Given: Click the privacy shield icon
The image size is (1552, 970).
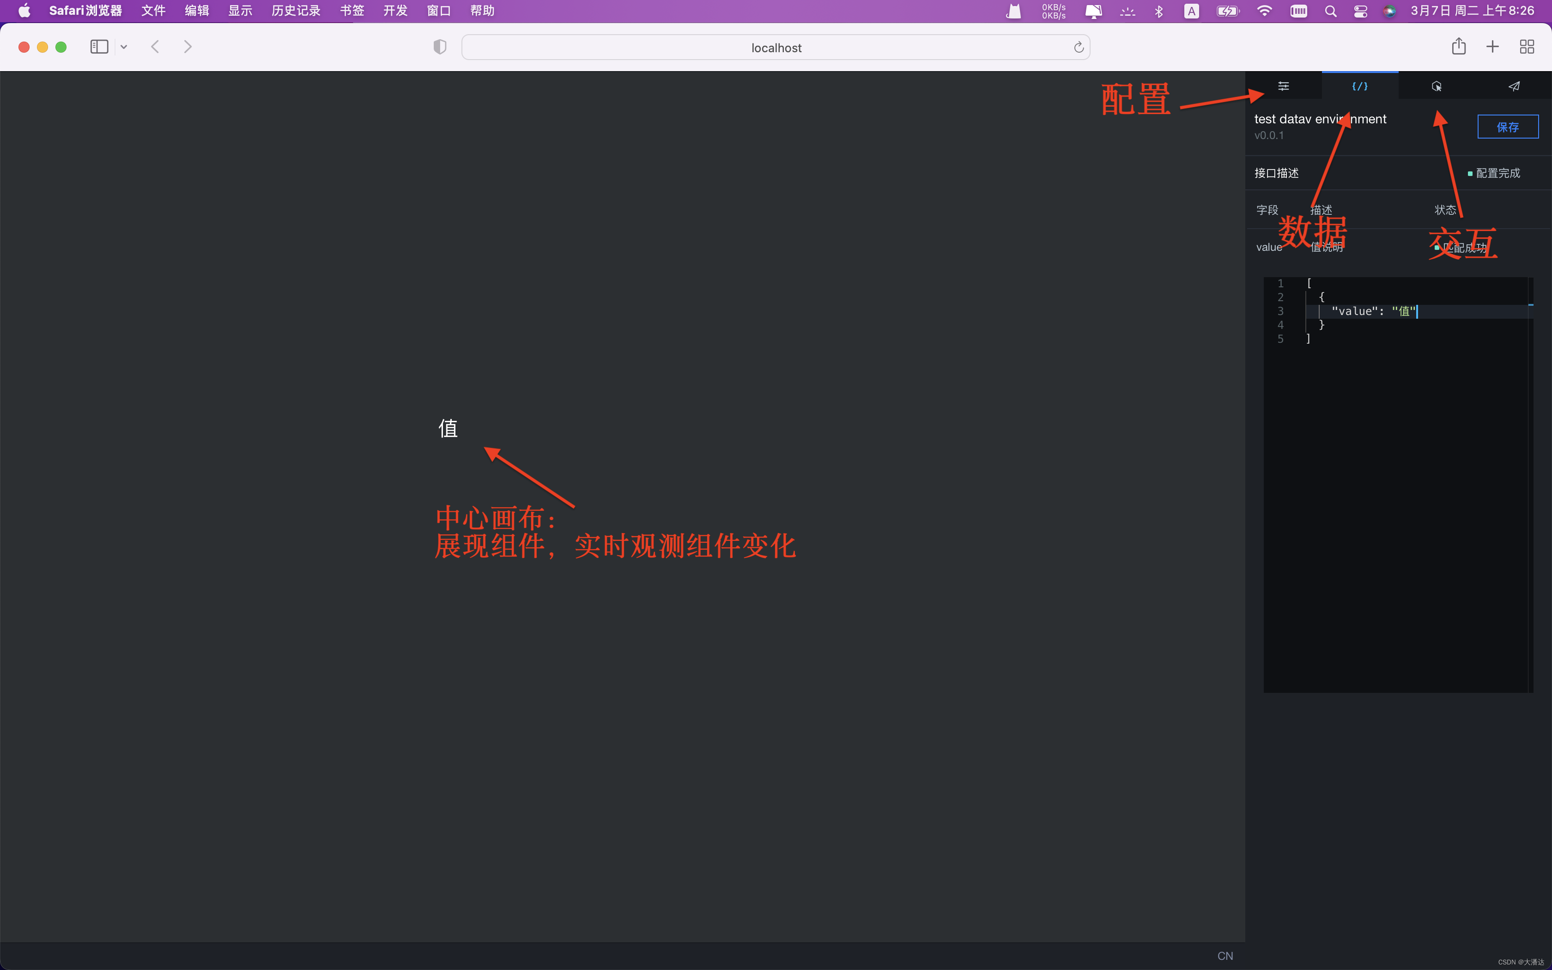Looking at the screenshot, I should (440, 47).
